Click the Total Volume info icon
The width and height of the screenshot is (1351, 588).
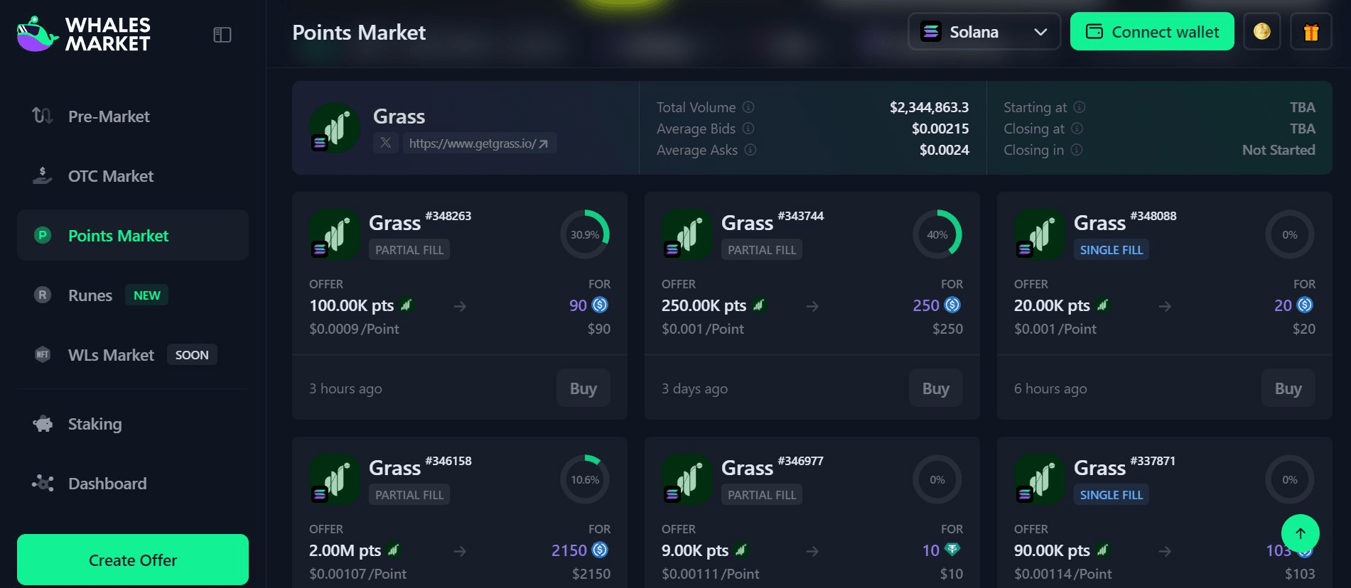click(748, 107)
